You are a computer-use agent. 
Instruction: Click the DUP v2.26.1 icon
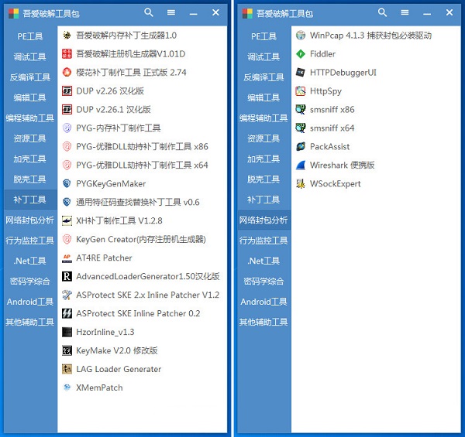(67, 110)
